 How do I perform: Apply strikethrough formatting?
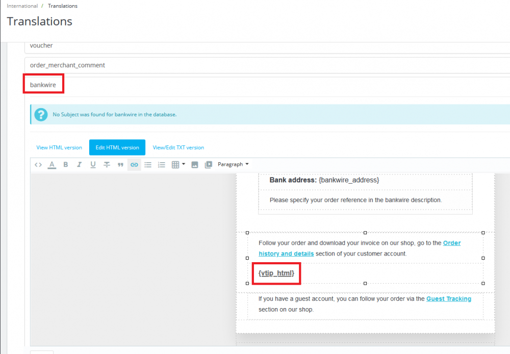[x=107, y=165]
